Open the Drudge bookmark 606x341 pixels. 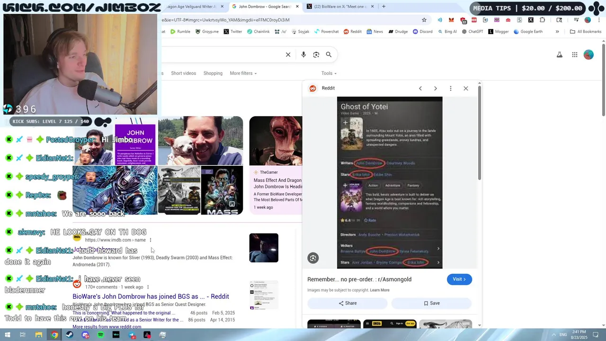pyautogui.click(x=398, y=32)
